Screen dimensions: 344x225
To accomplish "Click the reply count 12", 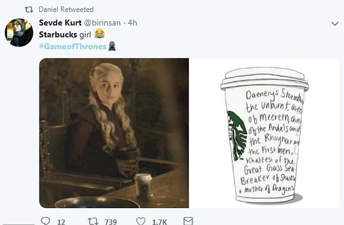I will click(x=61, y=221).
